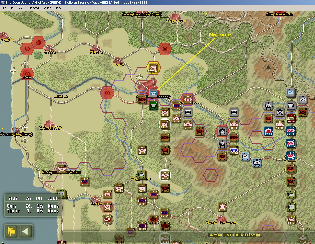Select the white-circled HQ 12-5 unit
The width and height of the screenshot is (315, 244).
[165, 125]
